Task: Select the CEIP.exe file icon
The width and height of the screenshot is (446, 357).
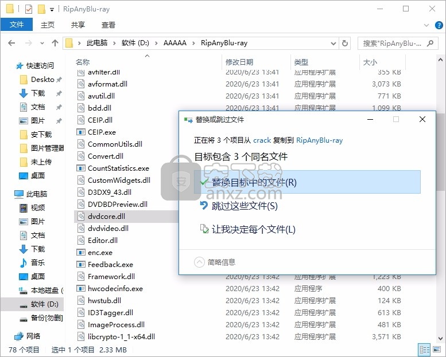Action: 81,132
